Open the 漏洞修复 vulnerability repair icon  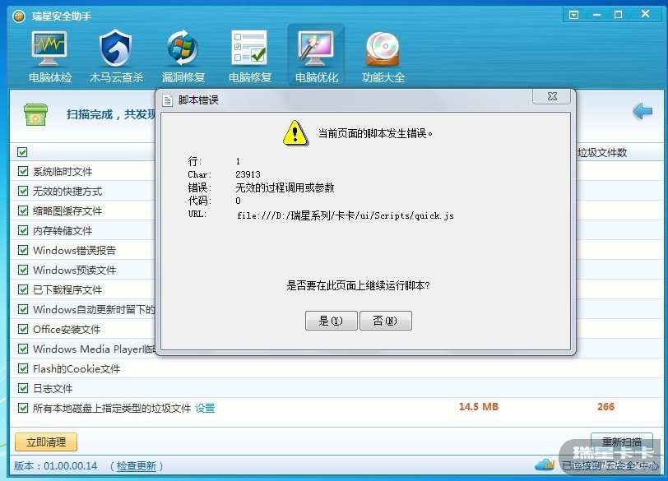[183, 48]
